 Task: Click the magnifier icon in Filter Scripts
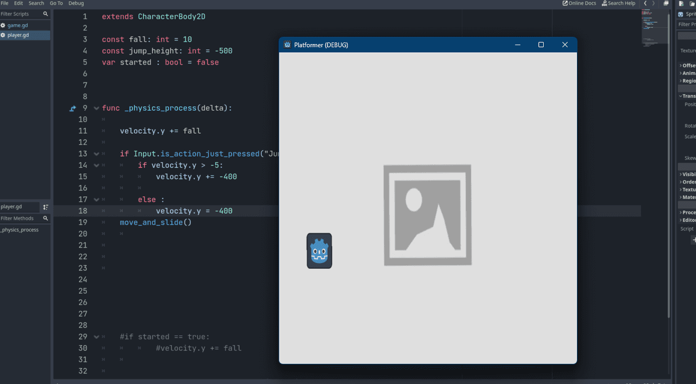(x=45, y=14)
